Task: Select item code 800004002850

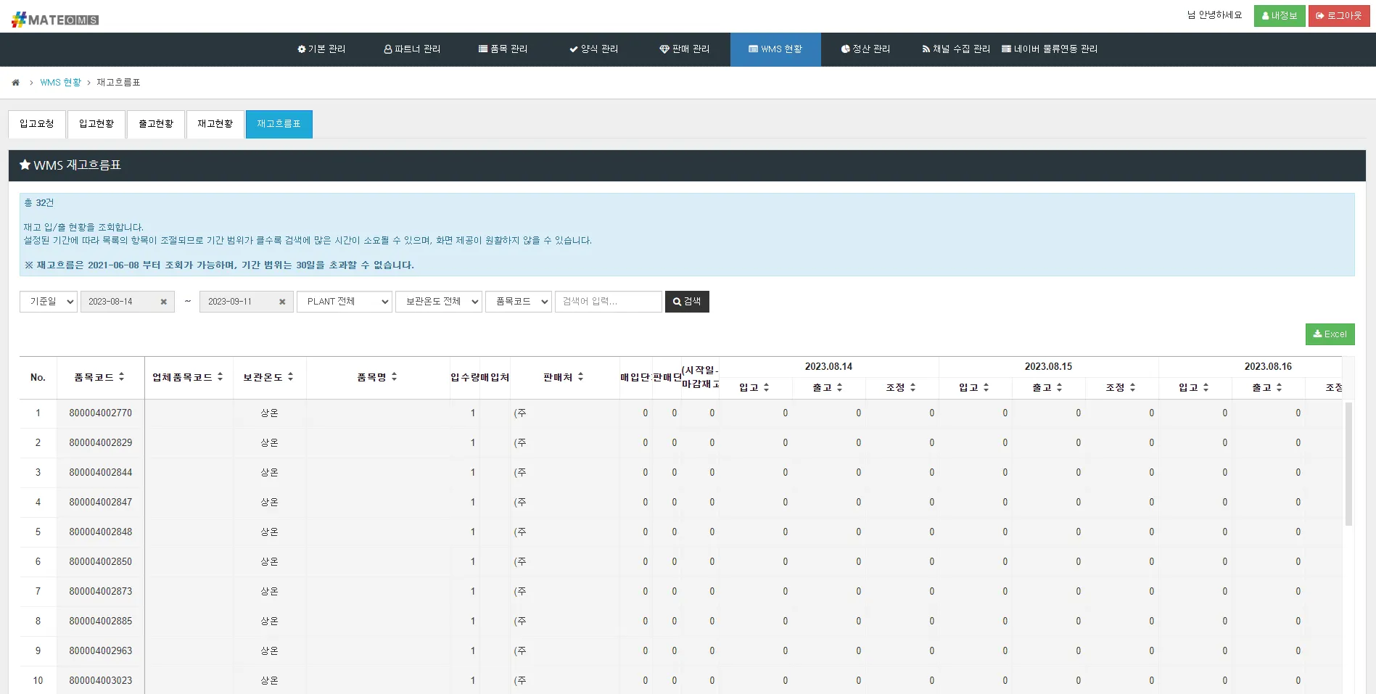Action: pos(101,562)
